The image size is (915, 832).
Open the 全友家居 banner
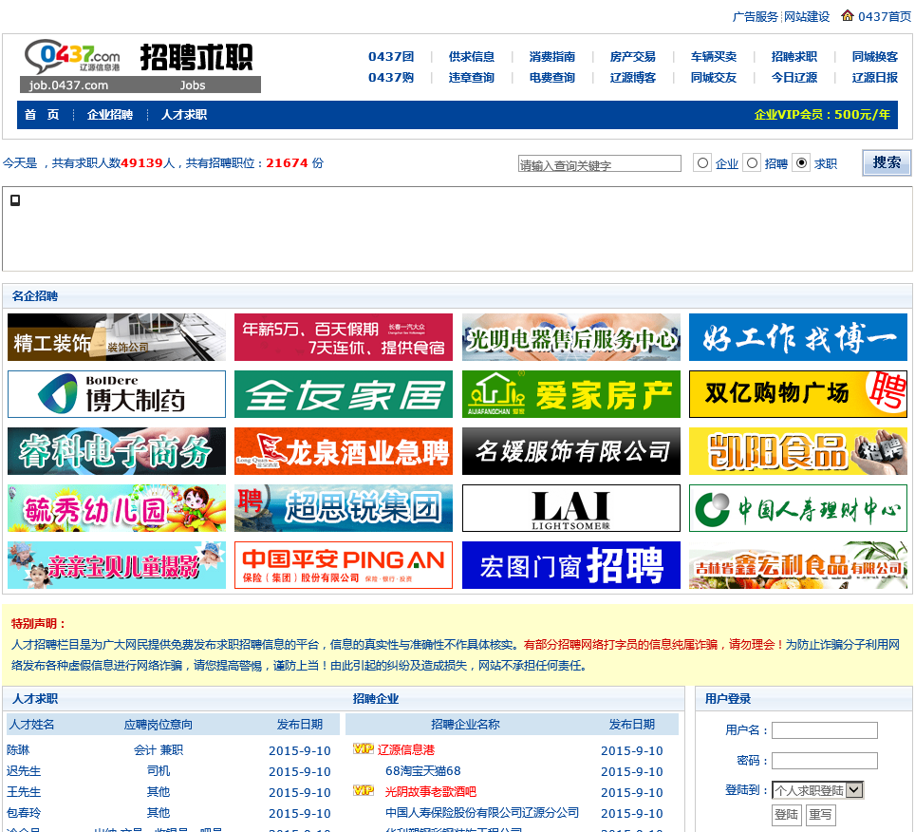coord(344,394)
